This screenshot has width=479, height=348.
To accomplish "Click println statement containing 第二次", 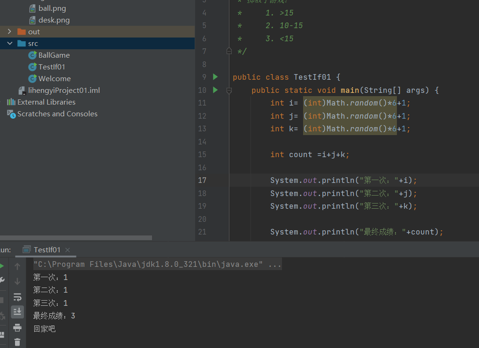I will [x=343, y=194].
